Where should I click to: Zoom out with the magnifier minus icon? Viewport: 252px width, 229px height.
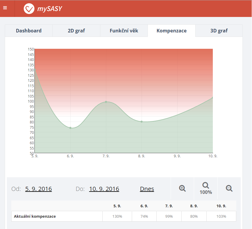229,188
